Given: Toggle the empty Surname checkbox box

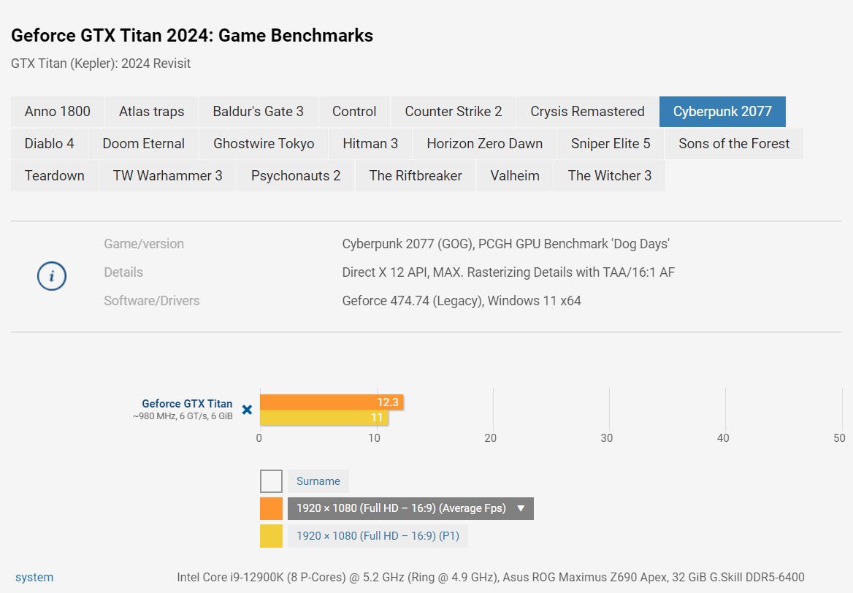Looking at the screenshot, I should click(x=271, y=481).
